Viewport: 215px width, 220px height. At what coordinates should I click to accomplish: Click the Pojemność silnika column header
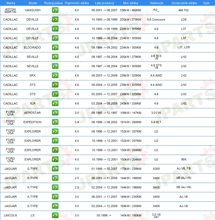tap(77, 3)
